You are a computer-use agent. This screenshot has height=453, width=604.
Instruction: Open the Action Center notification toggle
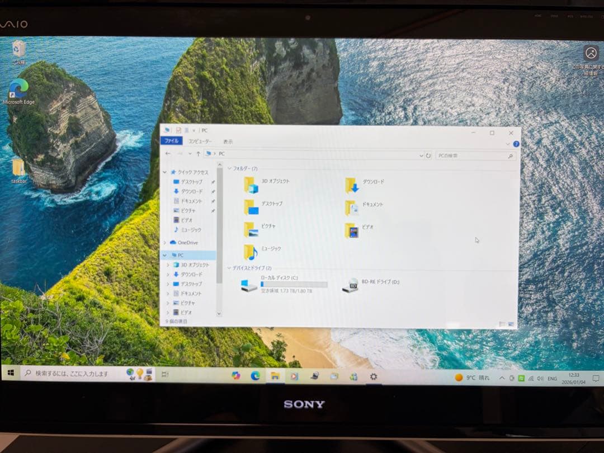(594, 377)
